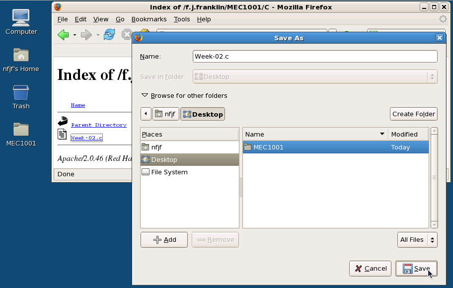Click the green Back arrow in Firefox
453x288 pixels.
(x=63, y=35)
